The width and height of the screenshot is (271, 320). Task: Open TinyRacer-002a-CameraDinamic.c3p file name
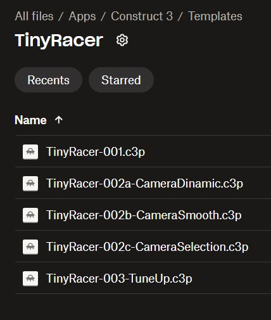(145, 184)
